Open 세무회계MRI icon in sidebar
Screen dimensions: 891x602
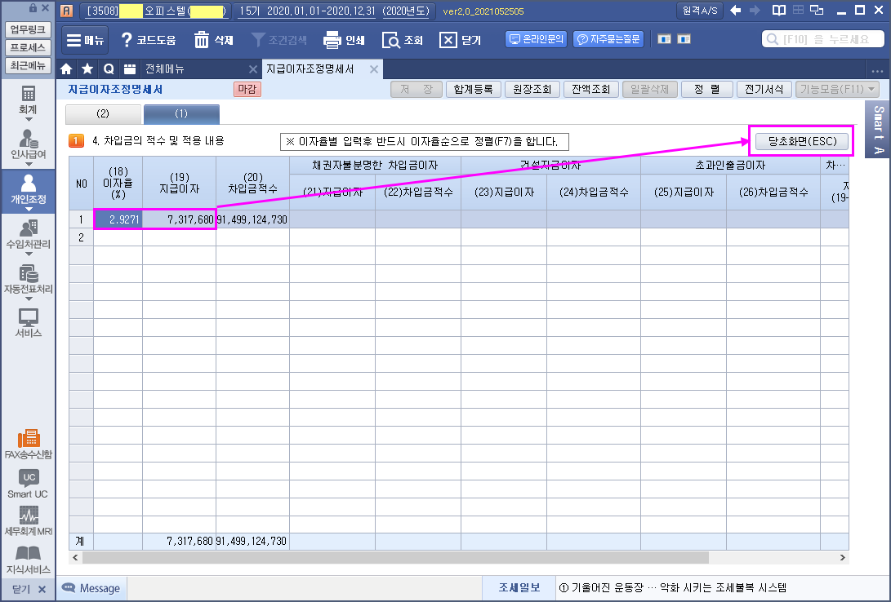click(29, 516)
